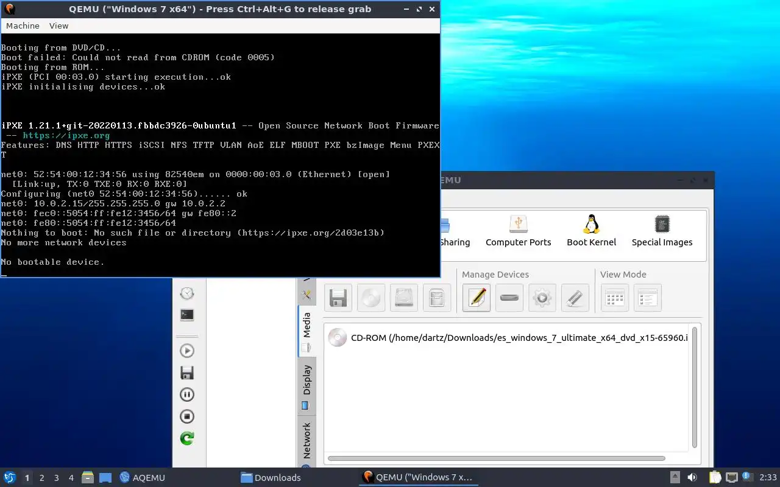Open Computer Ports settings in AQEMU

pyautogui.click(x=518, y=231)
